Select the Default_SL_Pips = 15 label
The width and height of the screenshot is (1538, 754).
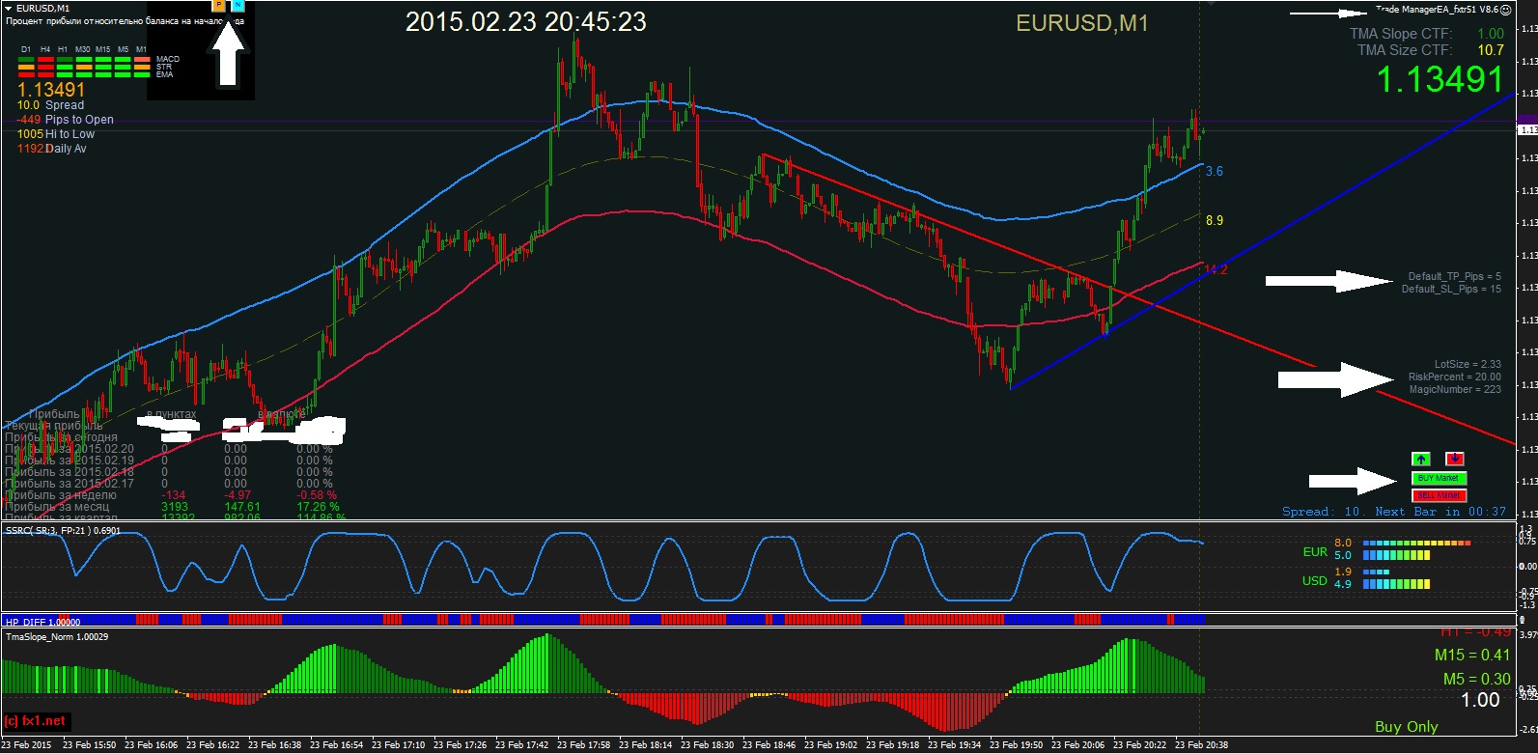(x=1451, y=290)
